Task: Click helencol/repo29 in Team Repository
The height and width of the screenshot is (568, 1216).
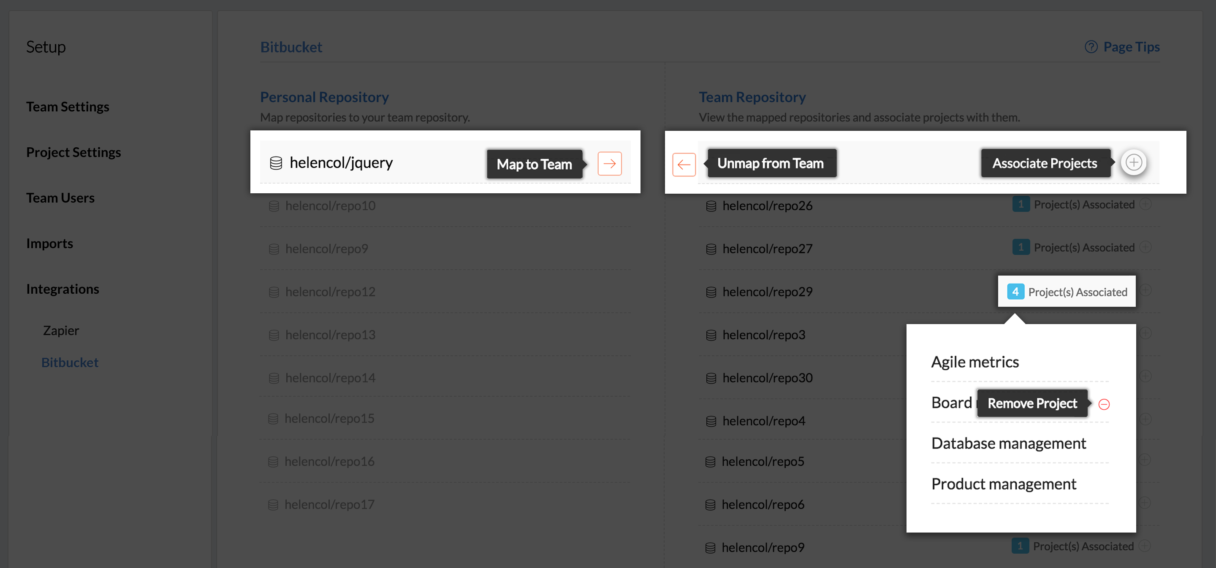Action: click(x=767, y=292)
